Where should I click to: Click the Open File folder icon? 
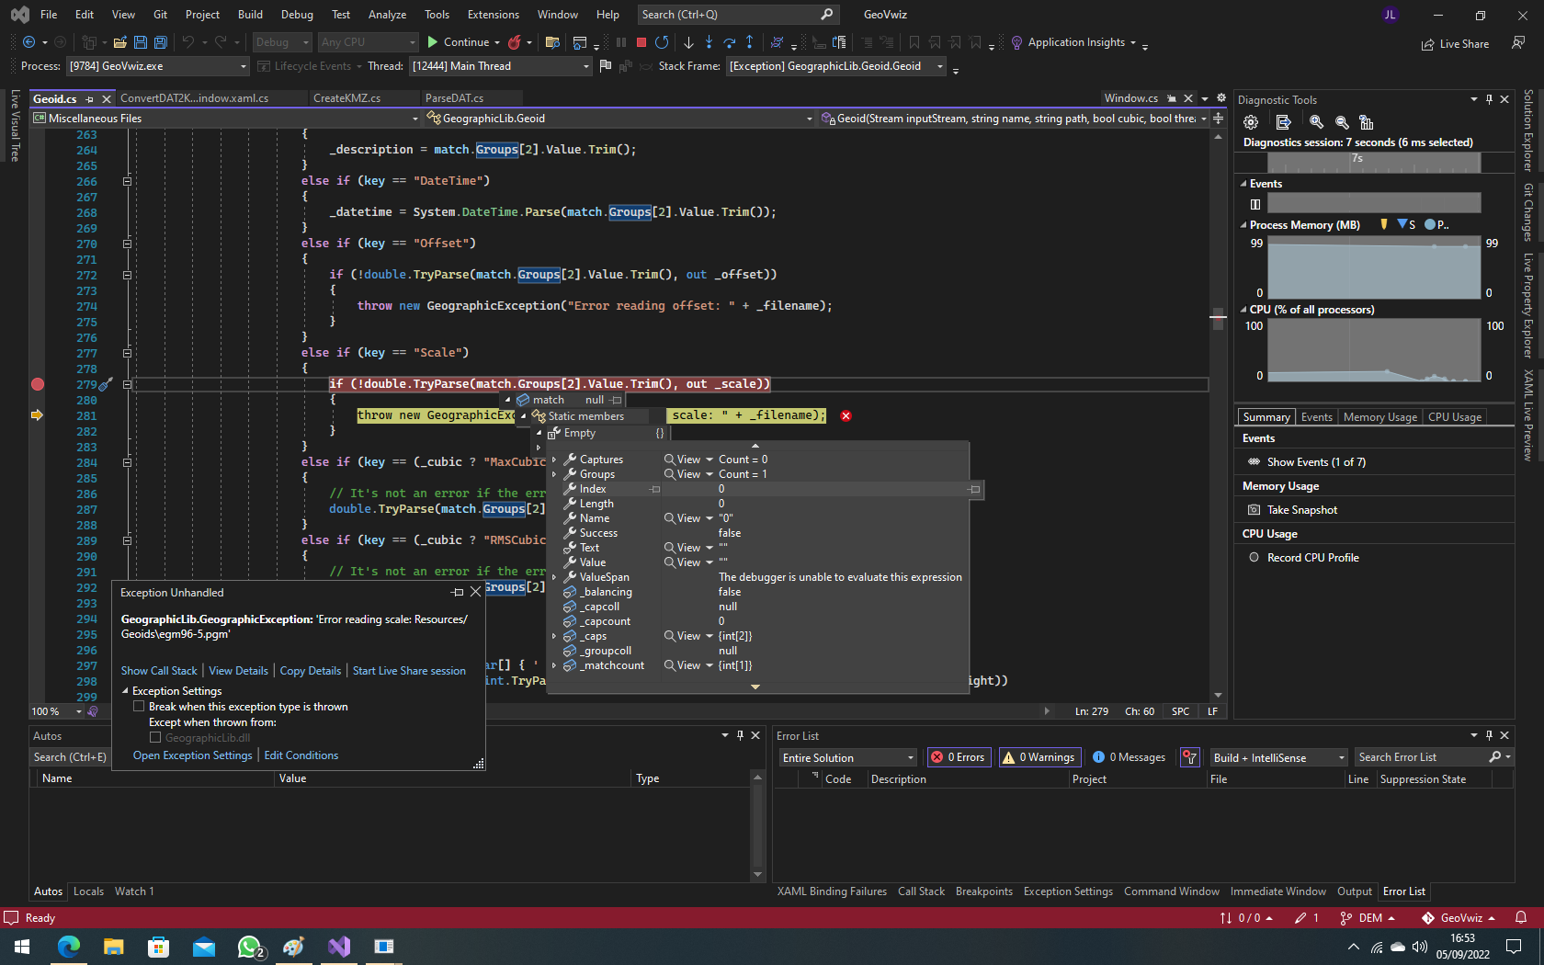[x=119, y=42]
